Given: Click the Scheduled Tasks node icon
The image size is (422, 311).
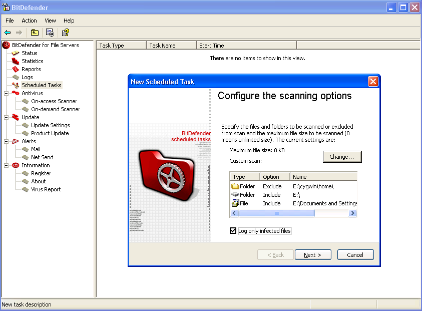Looking at the screenshot, I should 16,85.
